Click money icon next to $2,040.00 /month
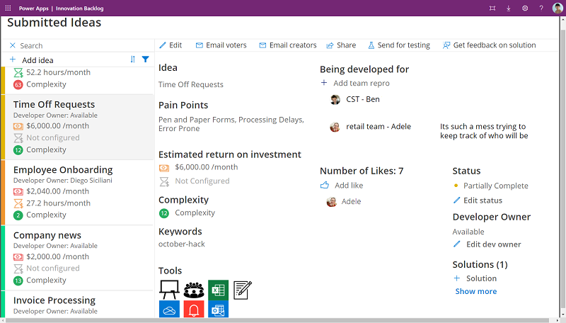 pos(18,191)
